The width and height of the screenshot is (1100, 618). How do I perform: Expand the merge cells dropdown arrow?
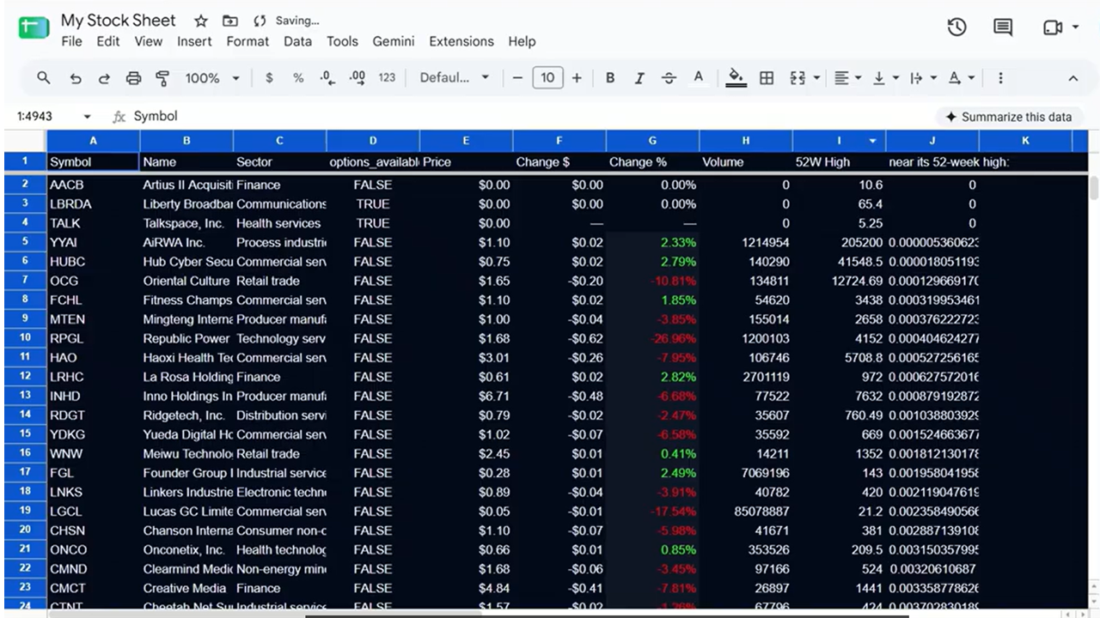pos(816,78)
